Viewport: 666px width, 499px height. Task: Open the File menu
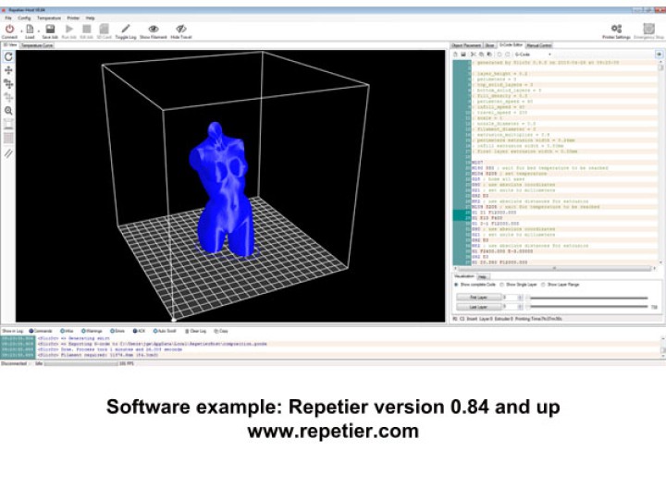tap(8, 18)
